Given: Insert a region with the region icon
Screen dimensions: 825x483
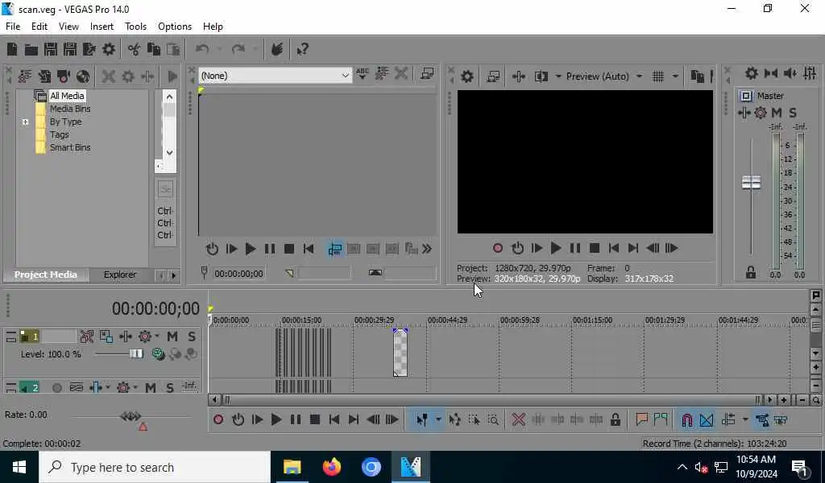Looking at the screenshot, I should 661,420.
